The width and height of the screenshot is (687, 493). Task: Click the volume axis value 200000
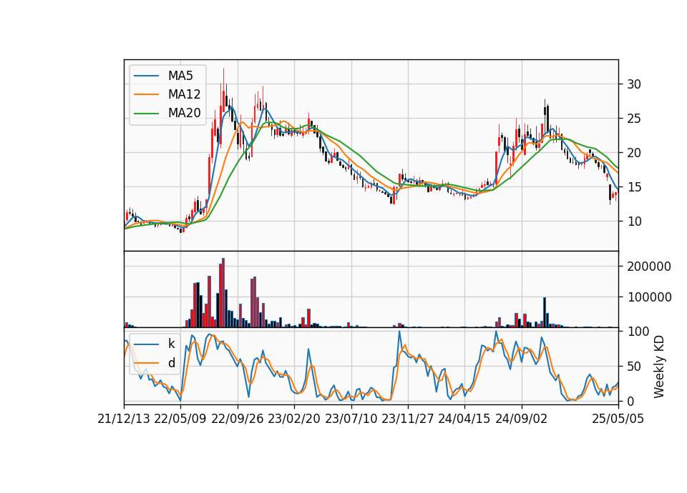pos(649,267)
